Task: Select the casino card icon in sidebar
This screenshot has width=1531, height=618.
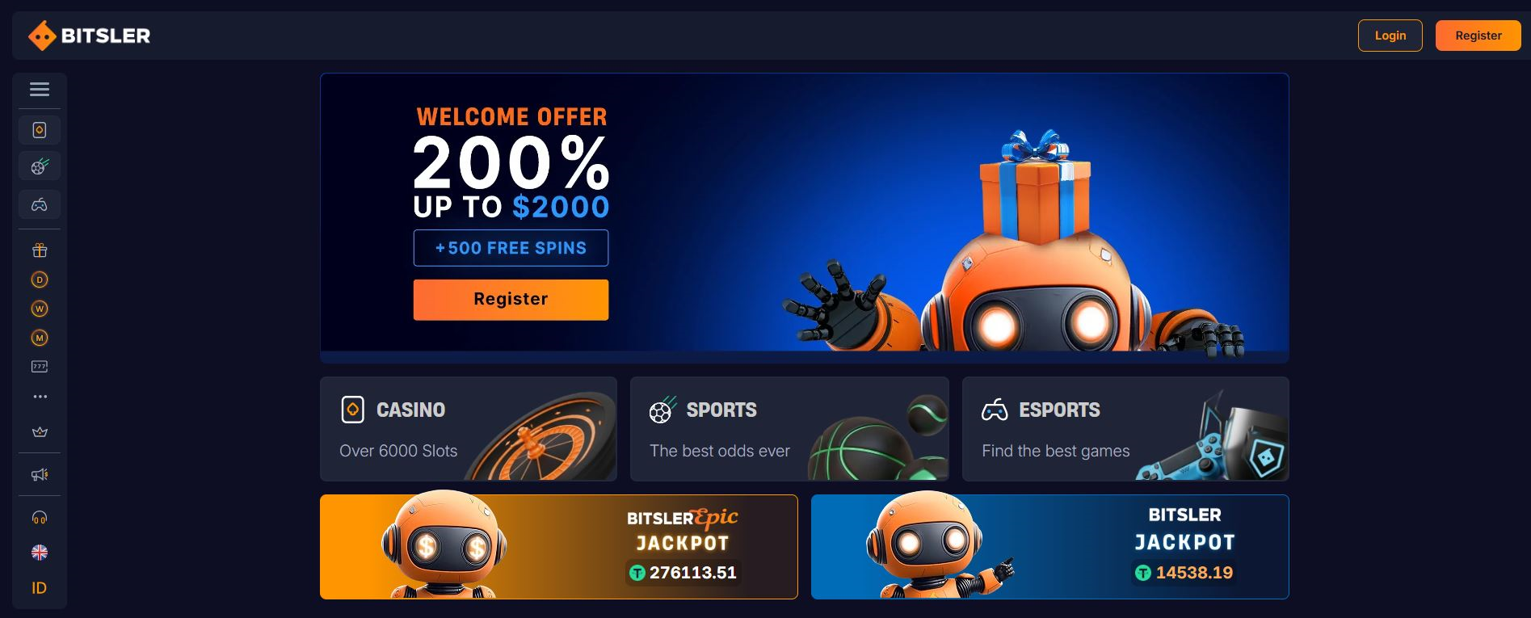Action: (x=40, y=130)
